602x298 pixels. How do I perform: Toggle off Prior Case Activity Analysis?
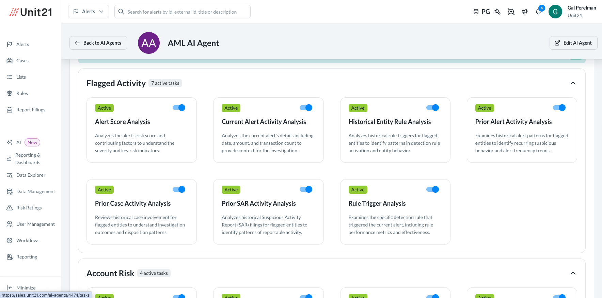point(179,189)
